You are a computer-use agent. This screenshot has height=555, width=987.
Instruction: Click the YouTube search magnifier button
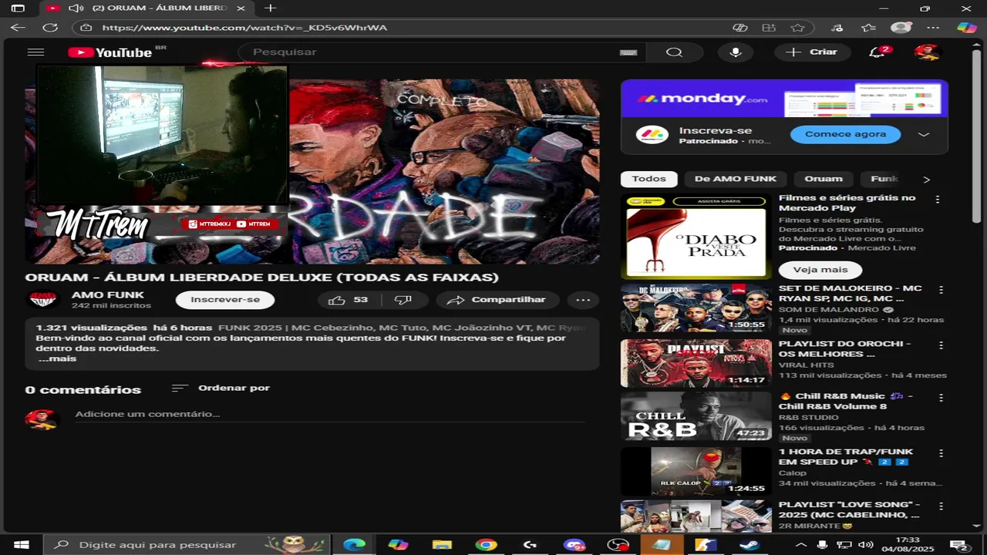coord(674,52)
